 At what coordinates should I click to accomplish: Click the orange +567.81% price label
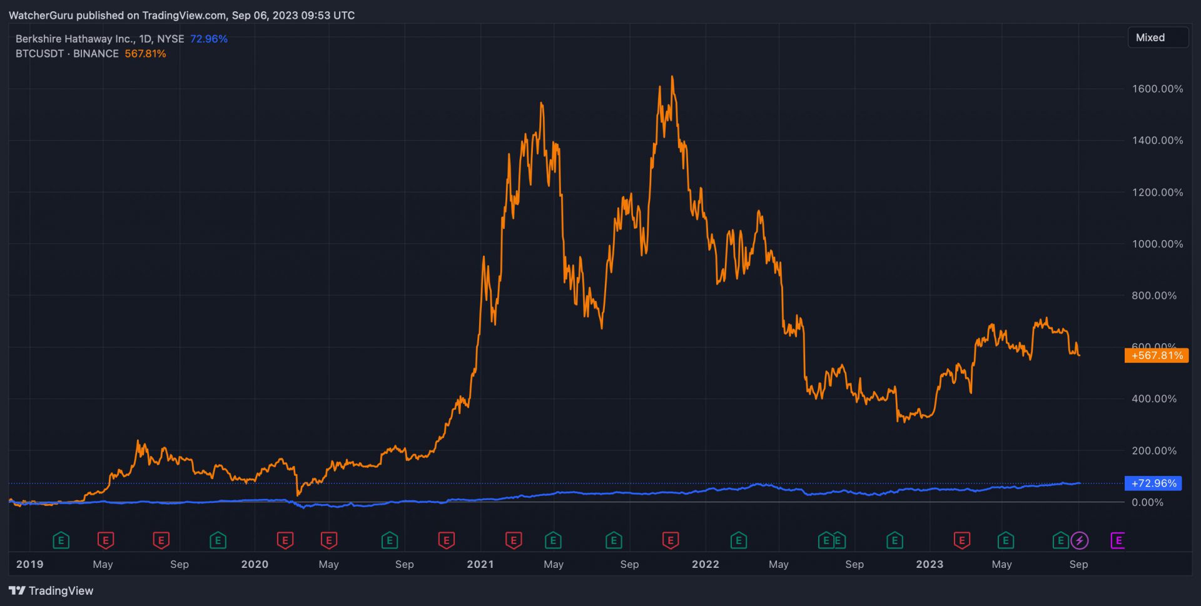pos(1156,356)
